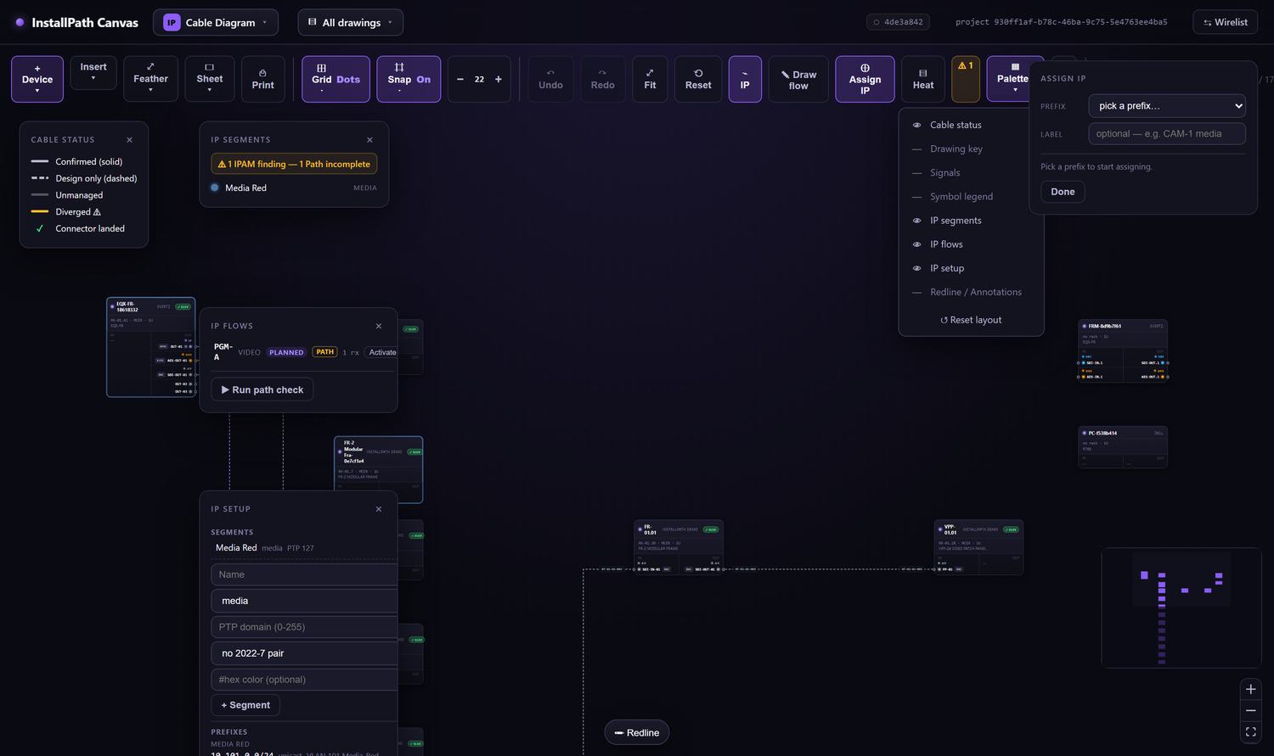Screen dimensions: 1274x756
Task: Open the warning badge showing 1 finding
Action: tap(966, 79)
